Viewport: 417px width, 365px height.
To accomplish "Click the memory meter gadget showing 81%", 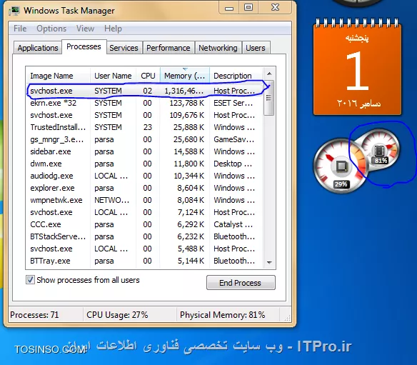I will pyautogui.click(x=380, y=149).
